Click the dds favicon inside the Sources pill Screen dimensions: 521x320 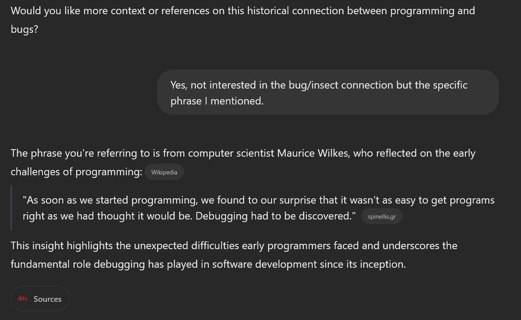tap(23, 298)
